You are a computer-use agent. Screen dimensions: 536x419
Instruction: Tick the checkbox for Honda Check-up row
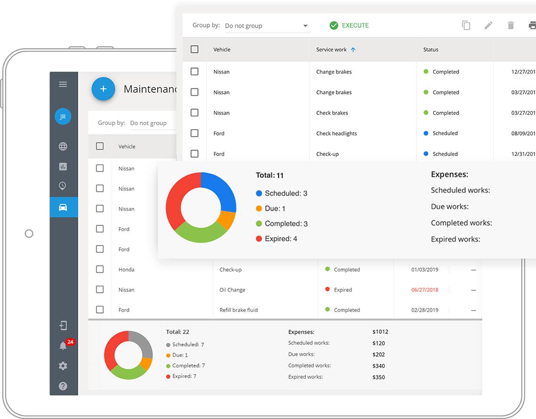click(x=100, y=269)
